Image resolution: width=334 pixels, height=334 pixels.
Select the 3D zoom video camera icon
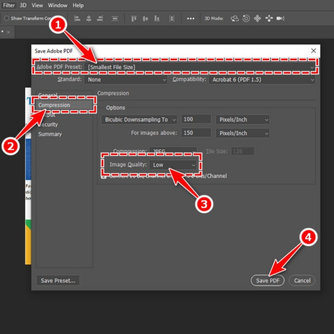(281, 18)
